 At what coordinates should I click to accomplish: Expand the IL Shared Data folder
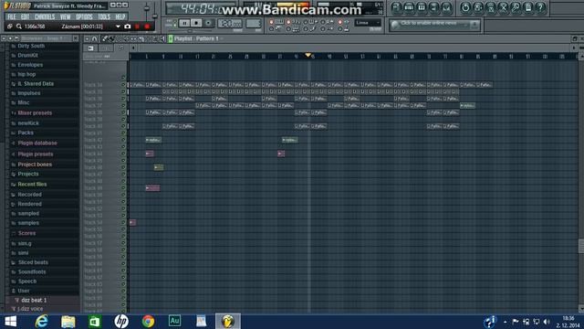(36, 83)
